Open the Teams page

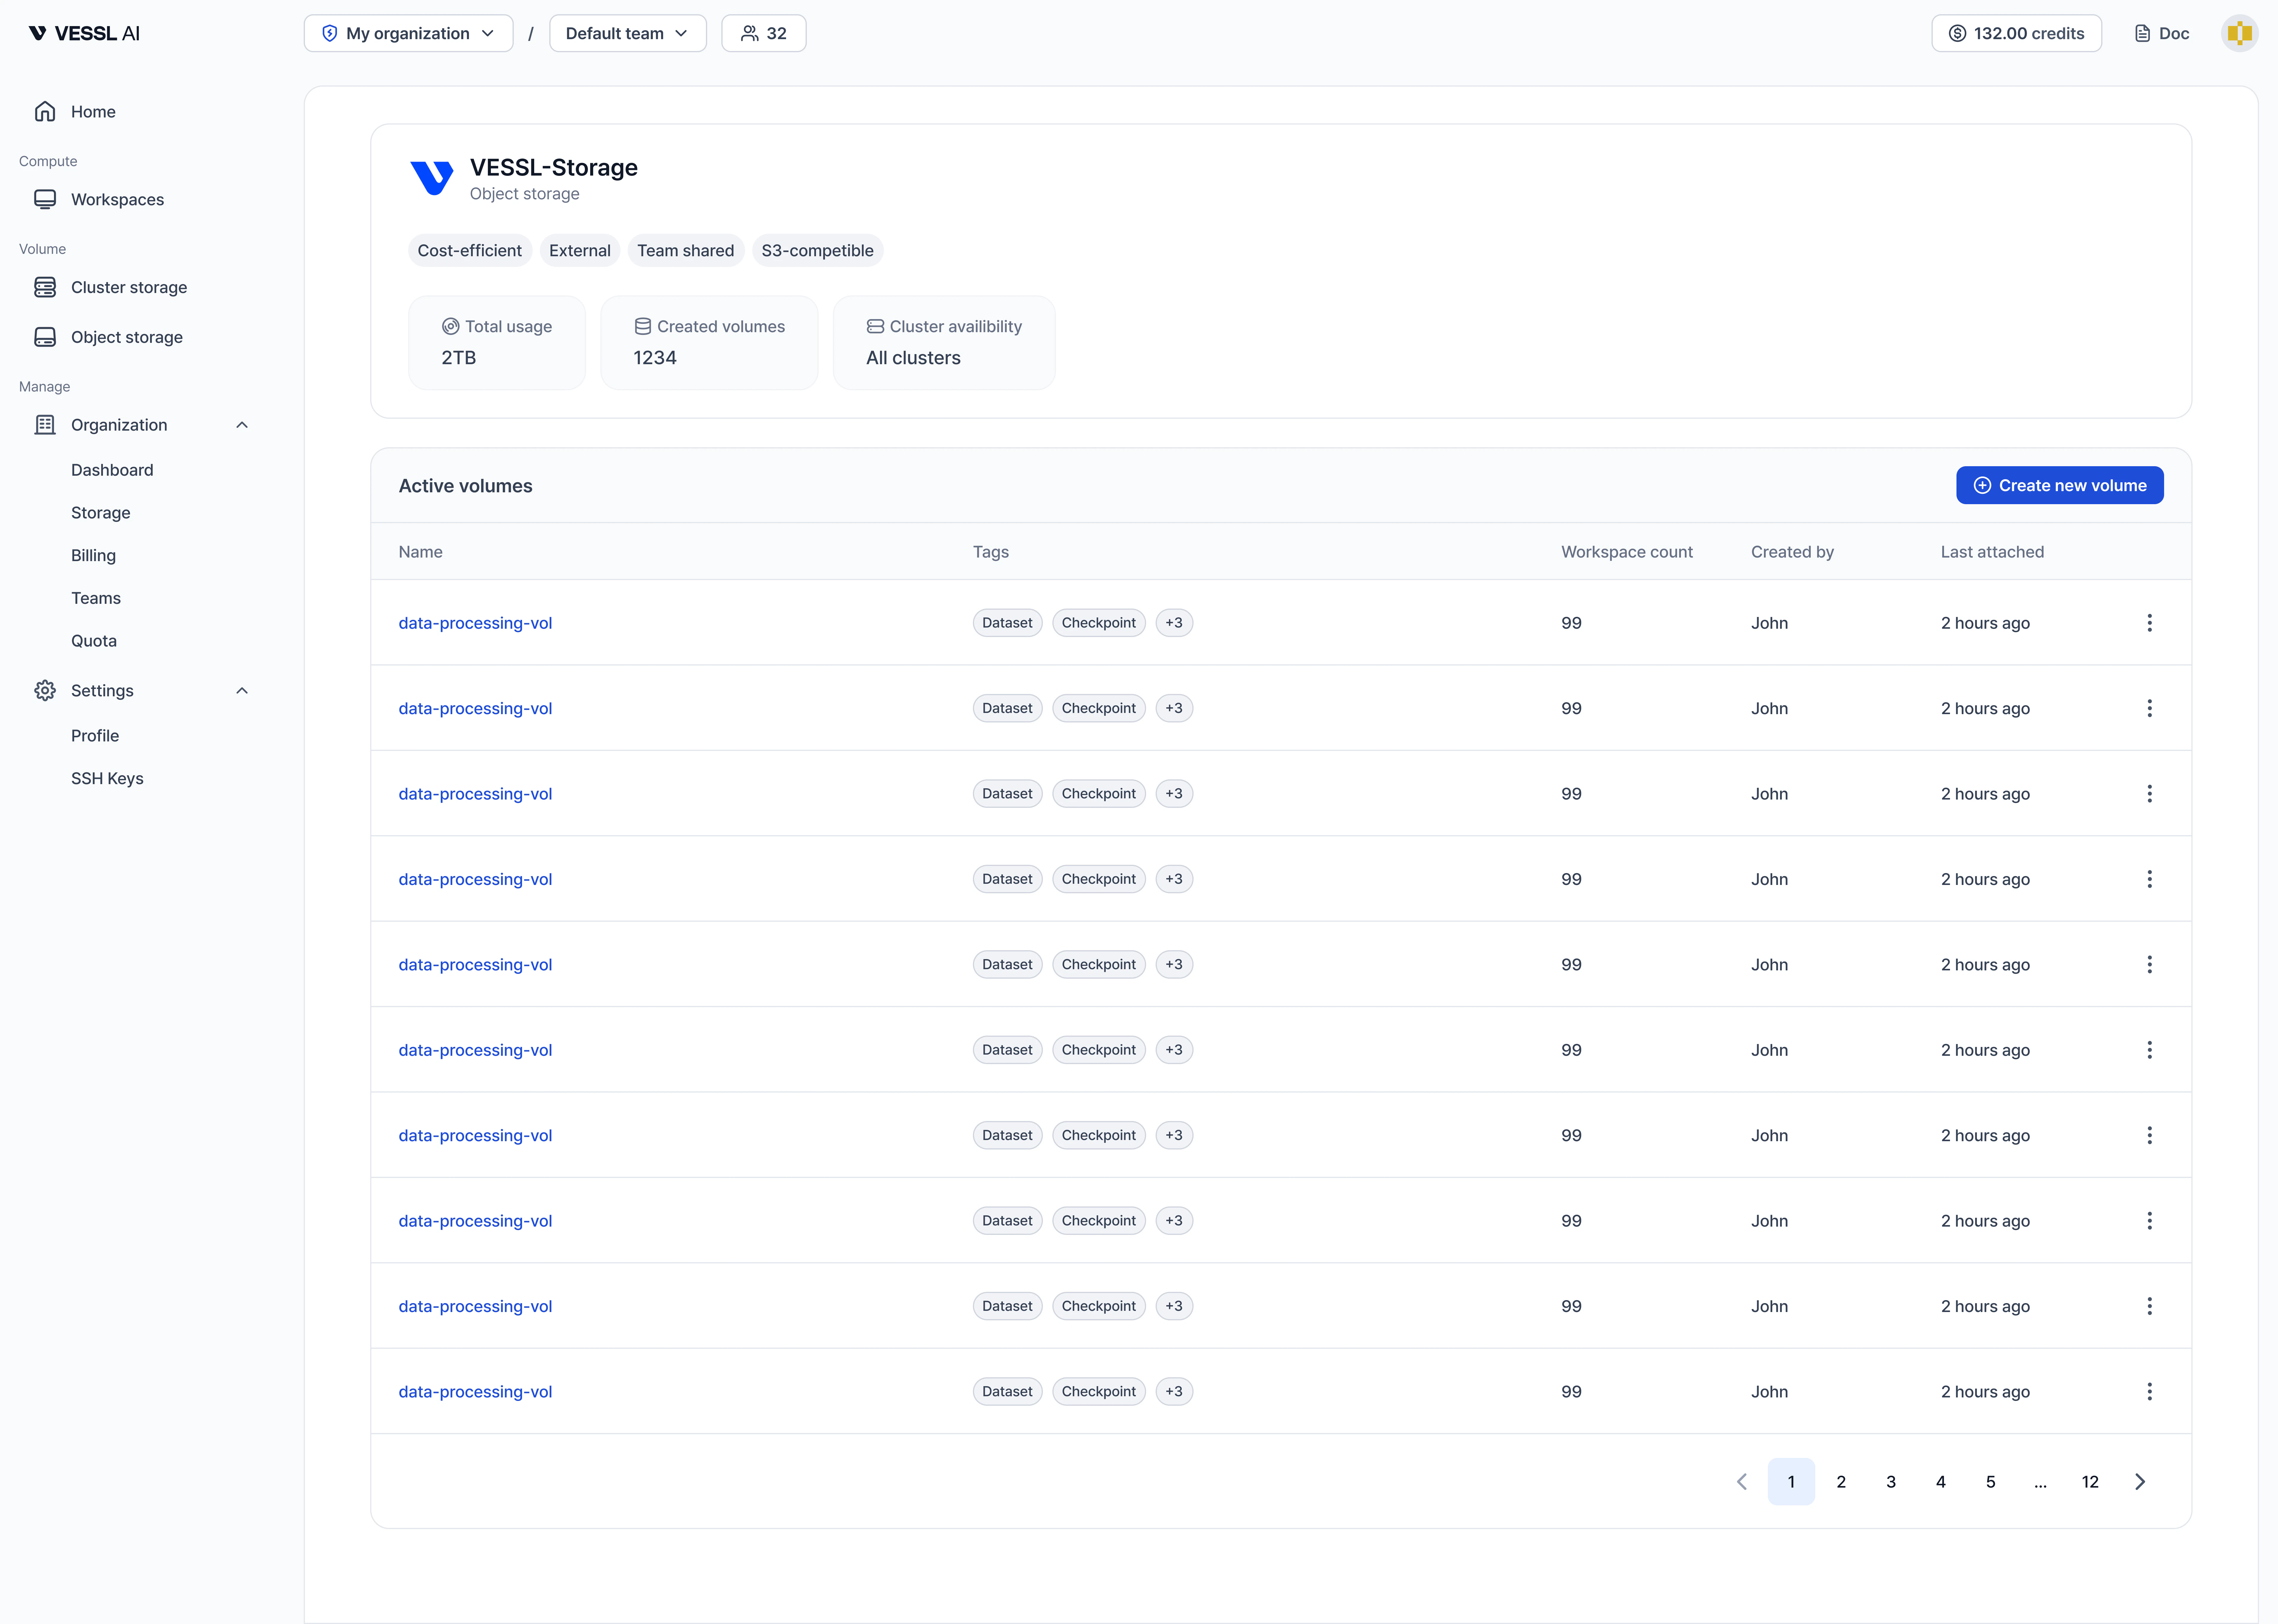point(96,597)
